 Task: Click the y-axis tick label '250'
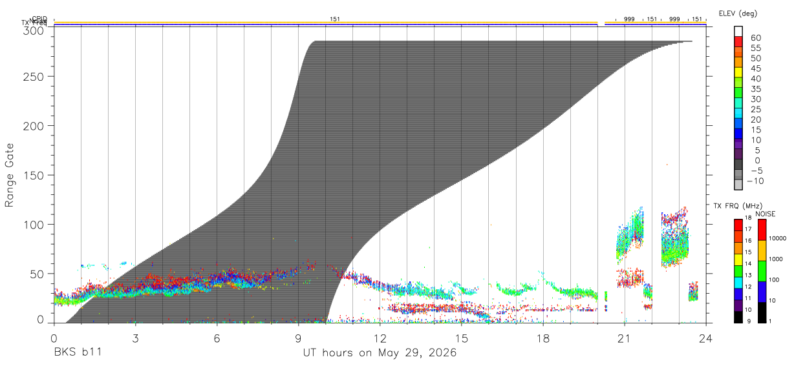34,76
